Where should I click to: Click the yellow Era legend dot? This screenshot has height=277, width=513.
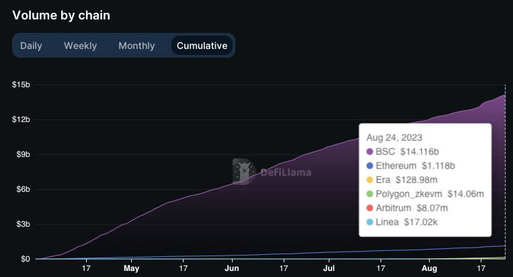pyautogui.click(x=370, y=180)
